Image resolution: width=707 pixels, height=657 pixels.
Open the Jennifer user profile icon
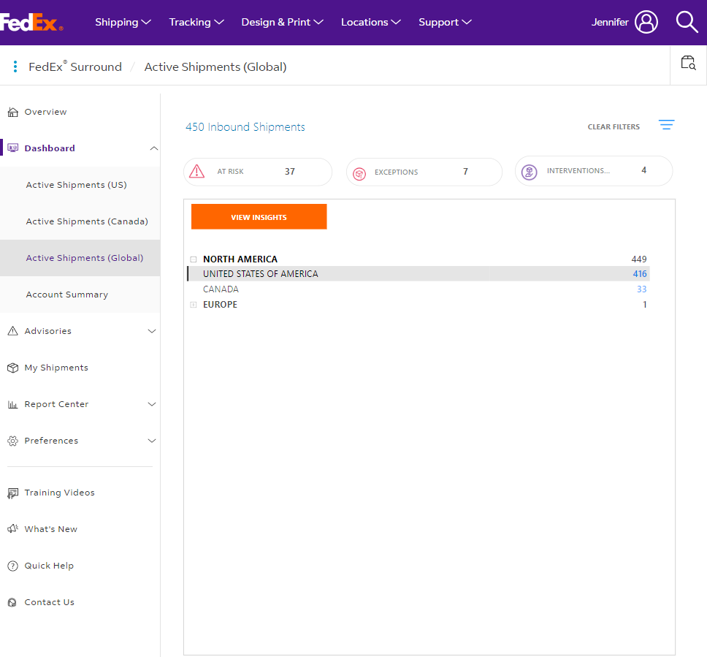click(646, 22)
